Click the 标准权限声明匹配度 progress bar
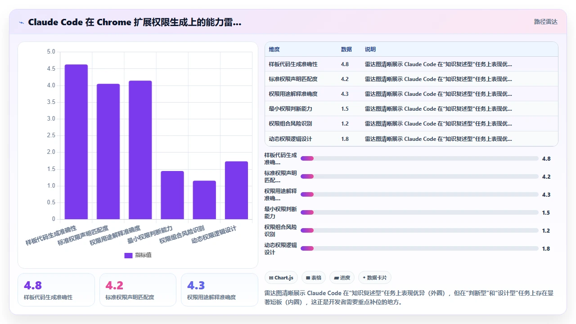The image size is (576, 324). pos(419,176)
